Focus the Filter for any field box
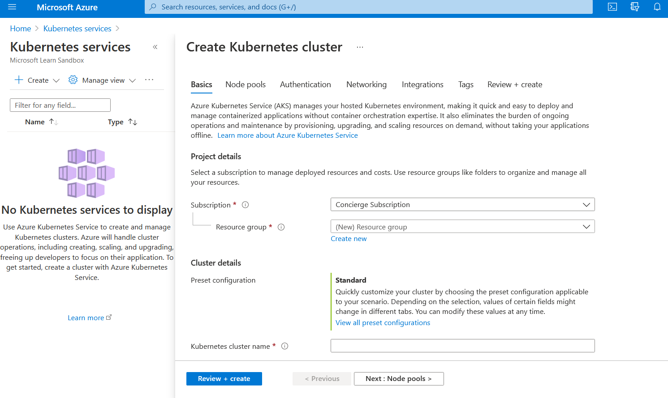 pyautogui.click(x=60, y=105)
